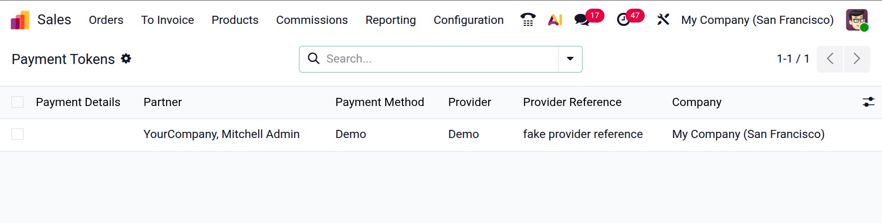The height and width of the screenshot is (223, 882).
Task: Open the company switcher My Company (San Francisco)
Action: point(757,20)
